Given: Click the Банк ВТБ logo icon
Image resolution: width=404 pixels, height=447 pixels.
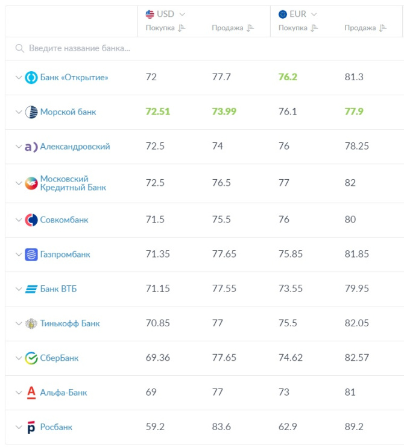Looking at the screenshot, I should point(31,289).
